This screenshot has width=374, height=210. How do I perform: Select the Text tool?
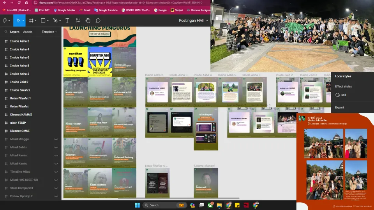[x=67, y=20]
